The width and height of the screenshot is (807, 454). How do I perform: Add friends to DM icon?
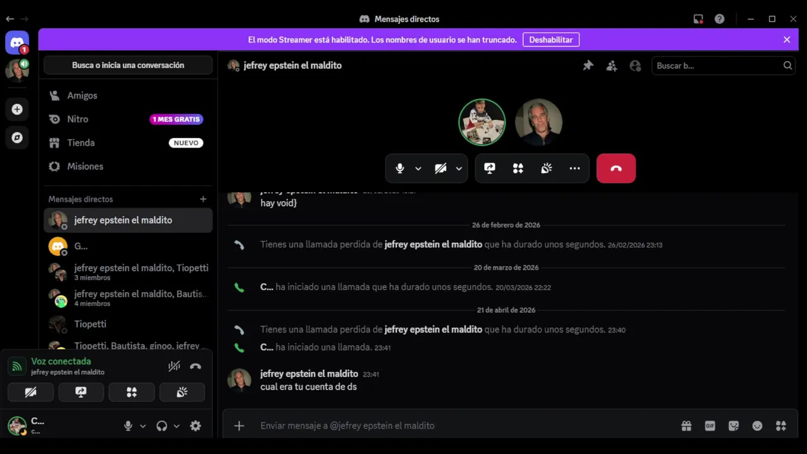click(x=612, y=66)
